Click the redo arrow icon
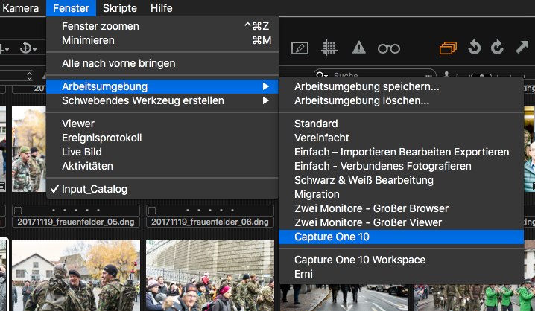 [497, 47]
